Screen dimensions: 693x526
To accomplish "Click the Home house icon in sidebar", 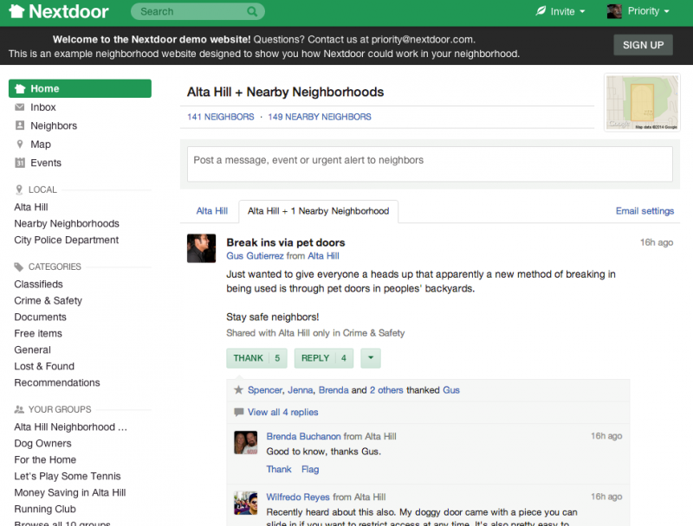I will [x=20, y=89].
